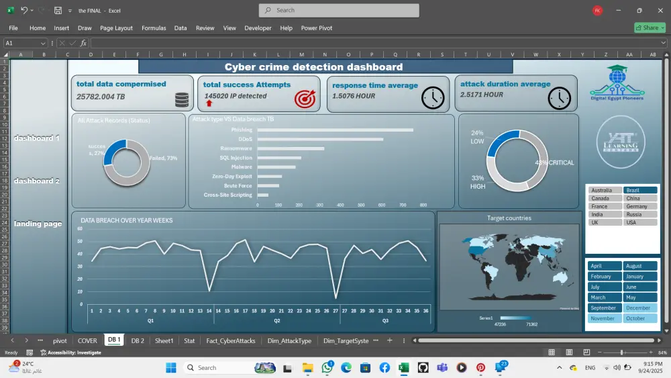Click the Redo arrow icon
The width and height of the screenshot is (671, 378).
(x=42, y=10)
